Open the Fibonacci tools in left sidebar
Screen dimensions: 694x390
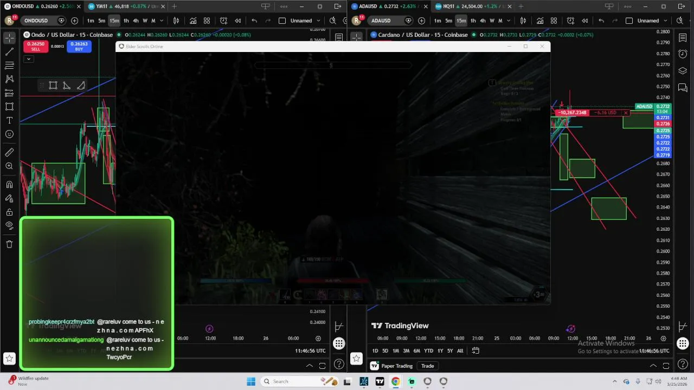pos(9,66)
